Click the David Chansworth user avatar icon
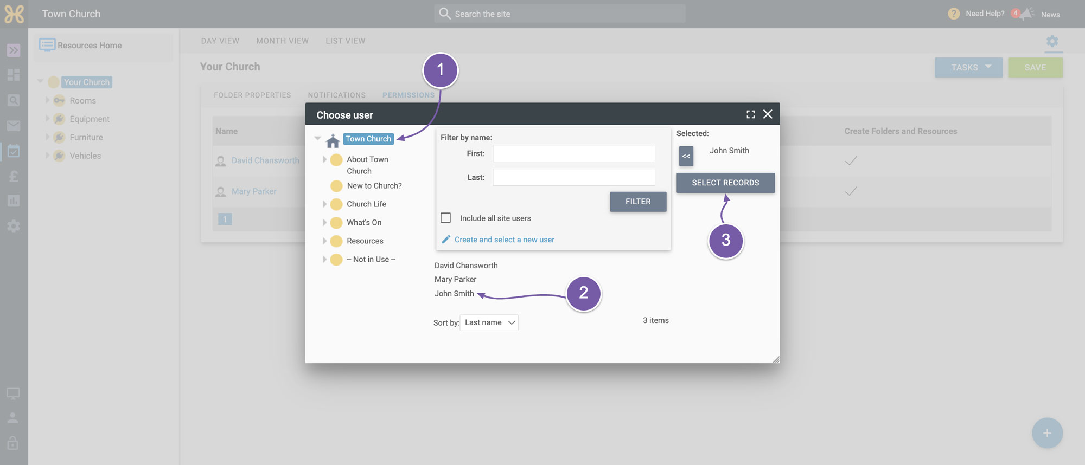Viewport: 1085px width, 465px height. click(x=221, y=161)
